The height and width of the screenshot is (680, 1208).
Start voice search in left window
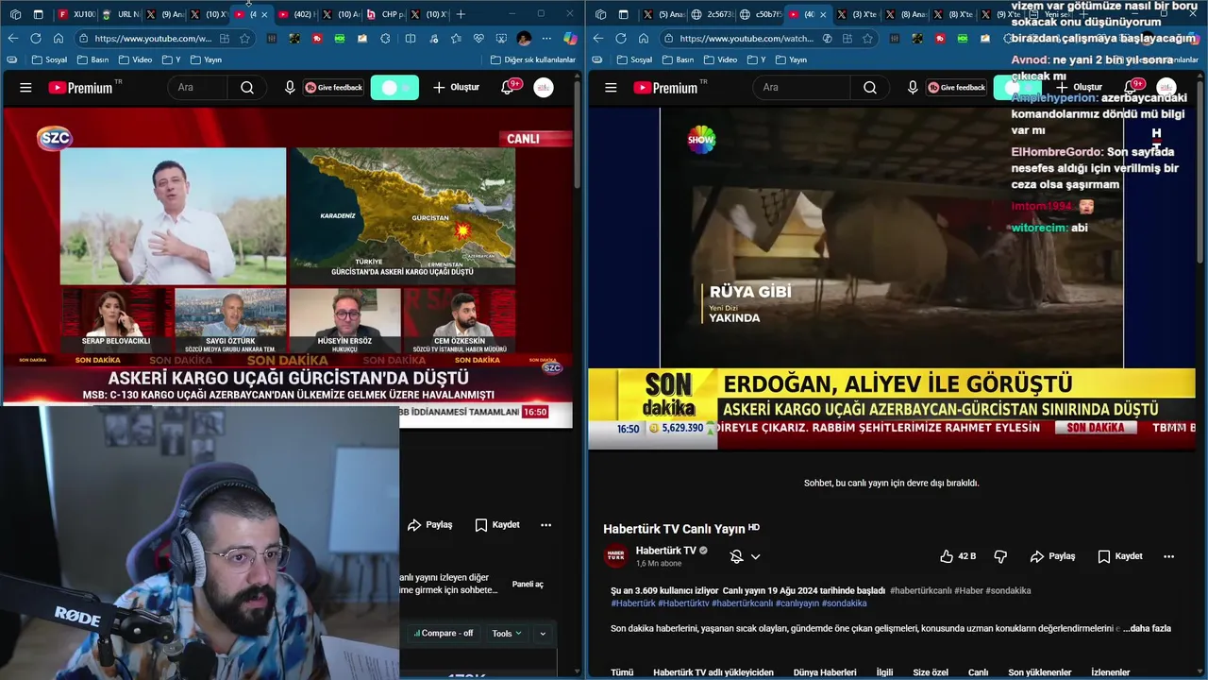pos(290,88)
